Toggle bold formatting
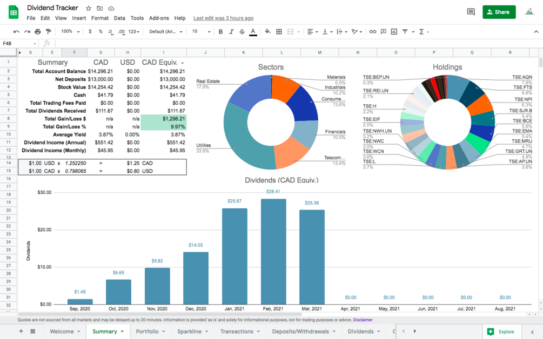 [x=220, y=31]
